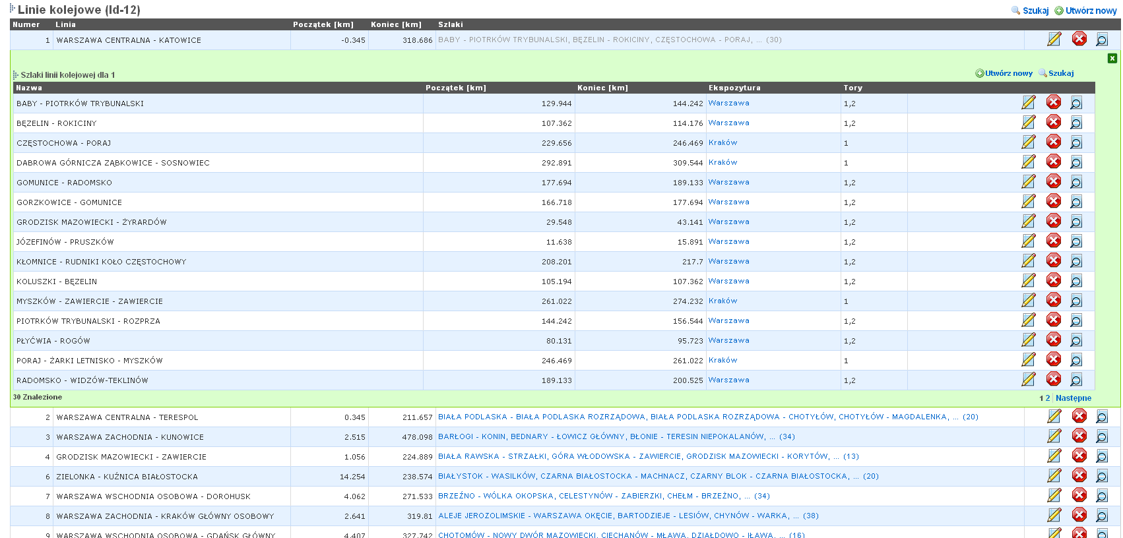Create new section via subpanel Utwórz nowy
The height and width of the screenshot is (538, 1123).
1008,73
